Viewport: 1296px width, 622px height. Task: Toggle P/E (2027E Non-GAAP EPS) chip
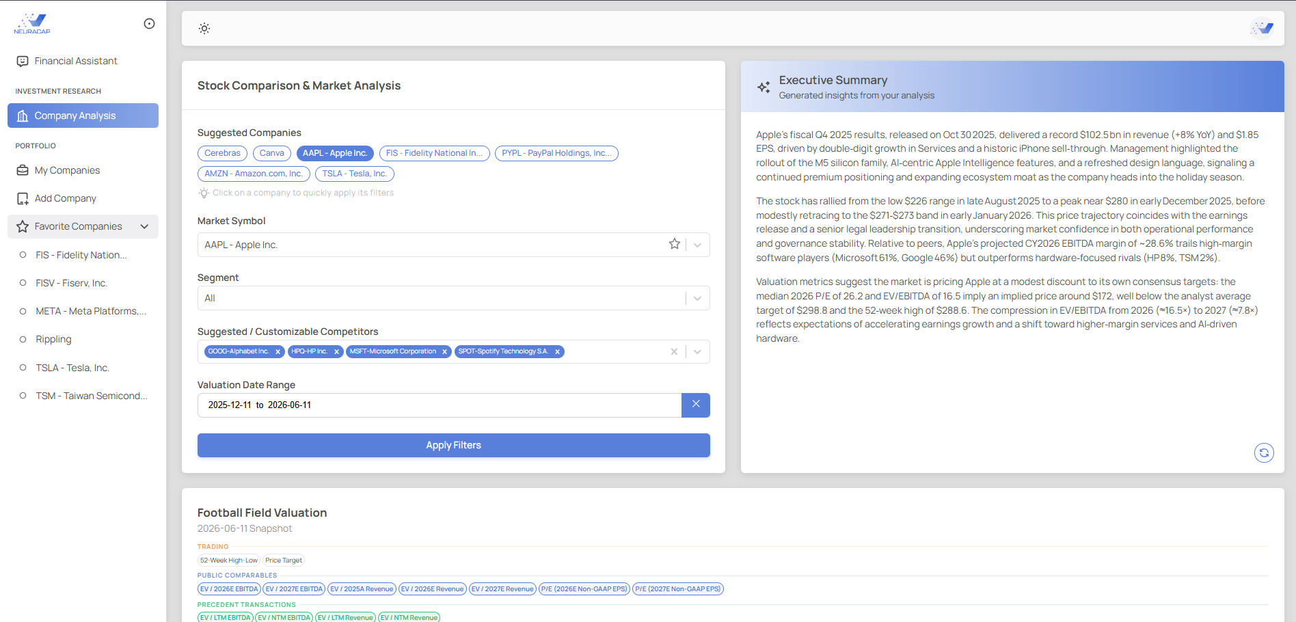click(678, 589)
